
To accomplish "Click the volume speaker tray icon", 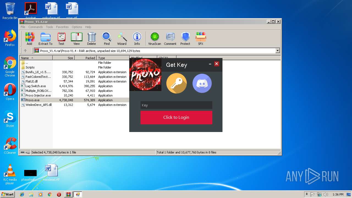I will click(326, 194).
